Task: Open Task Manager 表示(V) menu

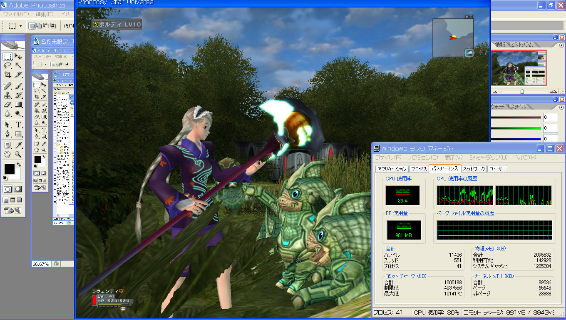Action: click(x=453, y=157)
